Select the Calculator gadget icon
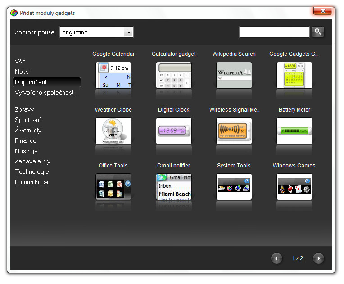 coord(174,75)
